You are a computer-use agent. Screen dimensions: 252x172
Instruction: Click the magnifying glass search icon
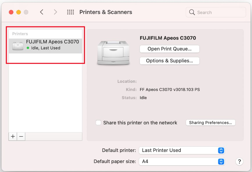tap(192, 12)
